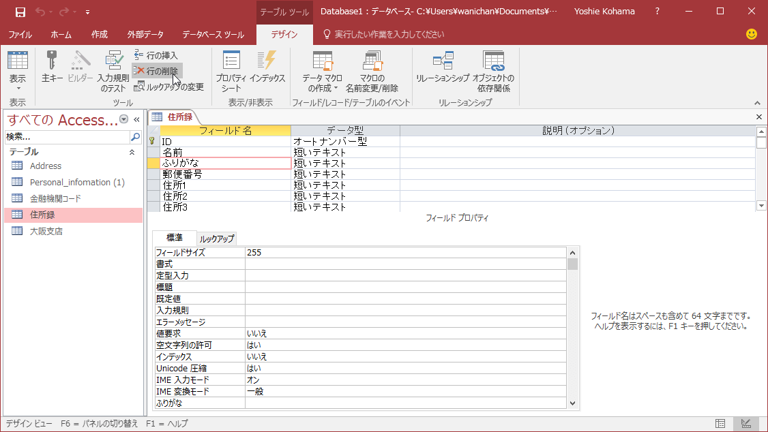Open navigation pane category dropdown arrow
The image size is (768, 432).
coord(124,119)
